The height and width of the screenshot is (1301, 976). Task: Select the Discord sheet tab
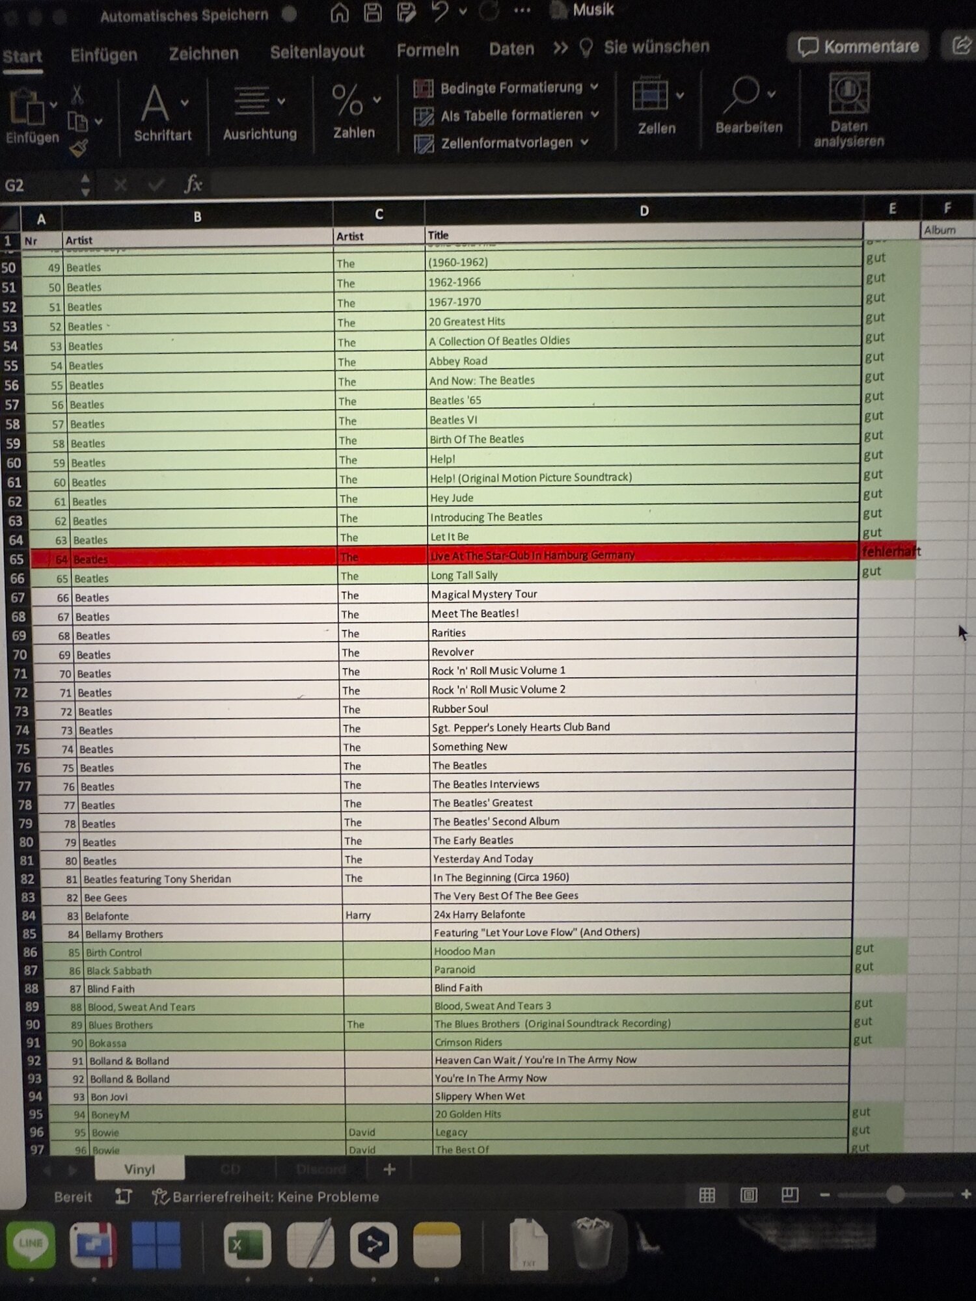[x=321, y=1170]
